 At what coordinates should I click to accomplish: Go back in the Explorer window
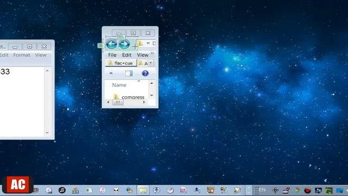[111, 44]
